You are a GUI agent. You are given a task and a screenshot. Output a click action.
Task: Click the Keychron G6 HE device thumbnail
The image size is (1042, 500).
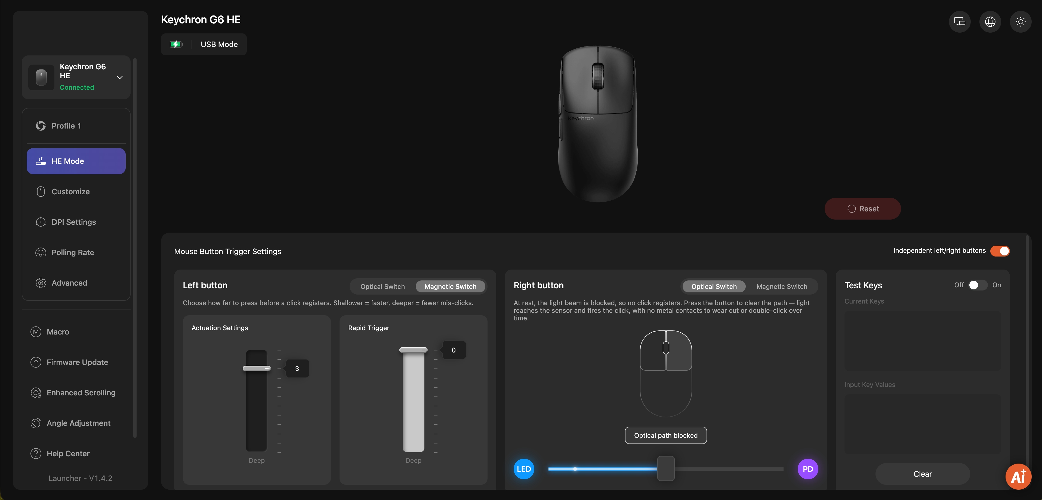41,77
